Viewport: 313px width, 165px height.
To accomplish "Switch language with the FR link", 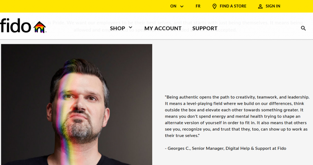I will [x=198, y=6].
